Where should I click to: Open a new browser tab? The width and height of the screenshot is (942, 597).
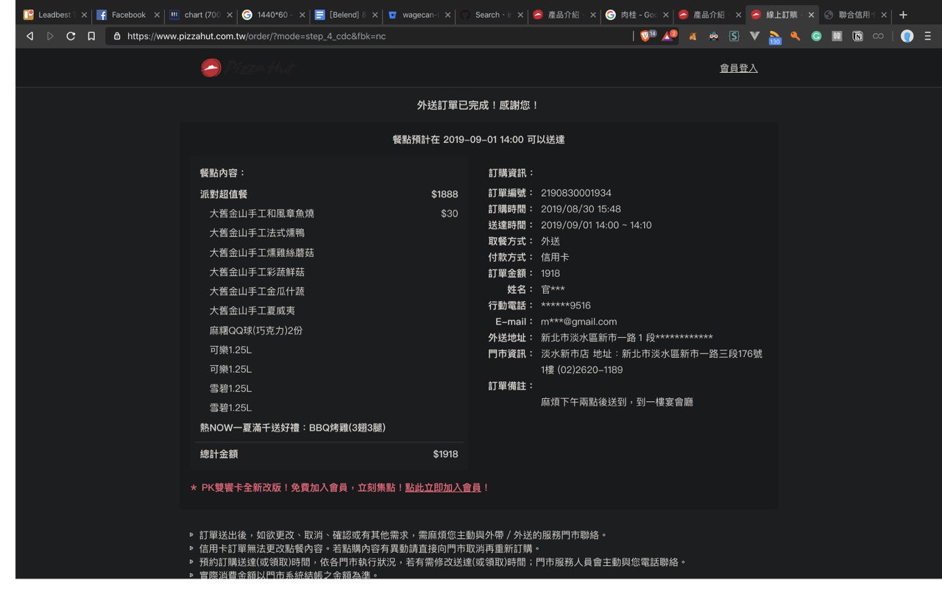point(904,15)
